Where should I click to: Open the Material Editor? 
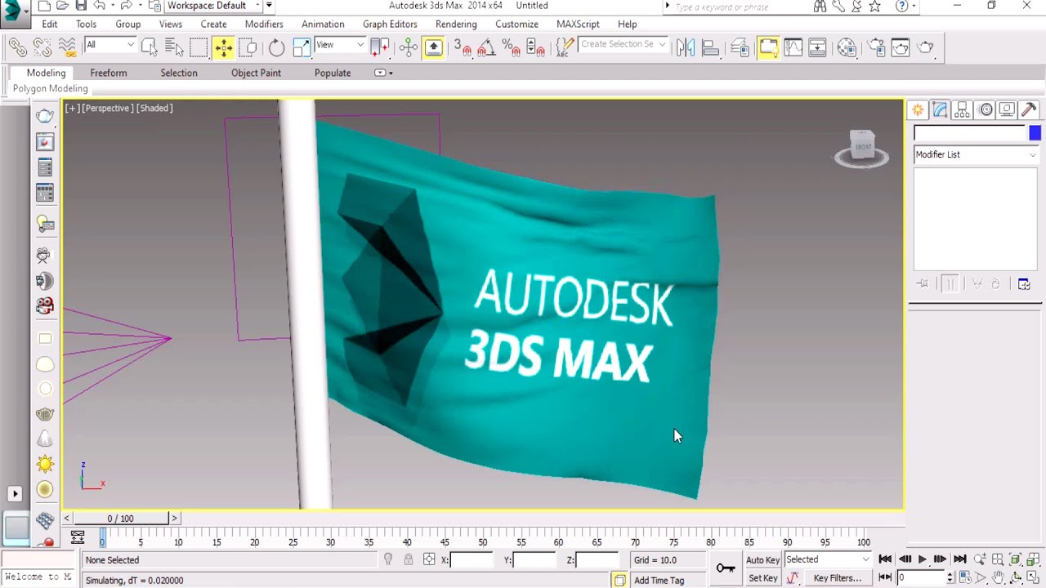click(x=847, y=47)
